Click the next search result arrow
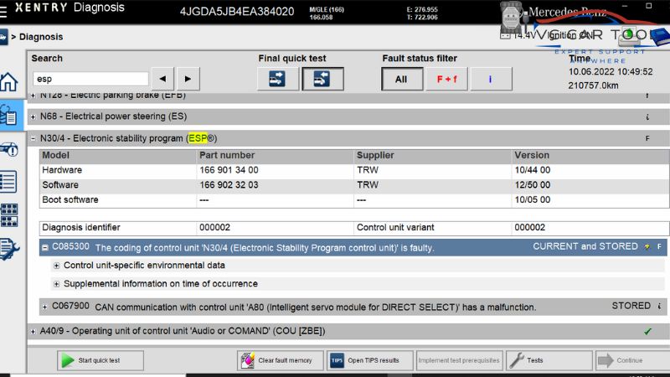This screenshot has width=670, height=377. 188,79
